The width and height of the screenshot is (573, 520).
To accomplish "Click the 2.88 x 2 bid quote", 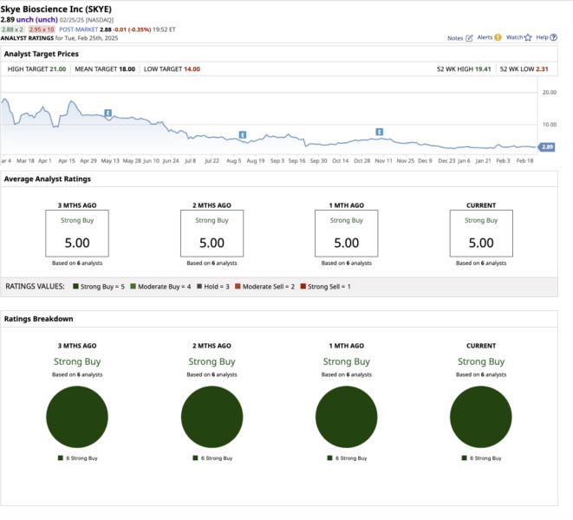I will pos(12,29).
